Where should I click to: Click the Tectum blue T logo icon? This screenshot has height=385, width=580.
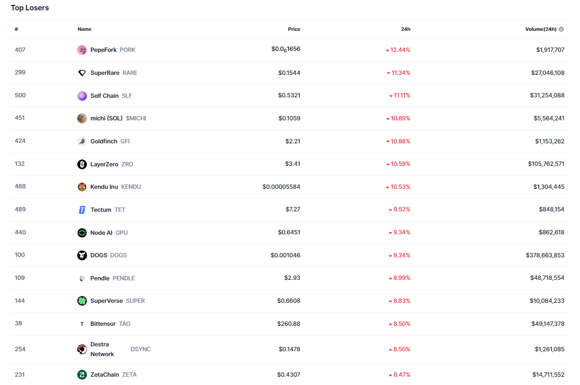coord(82,210)
